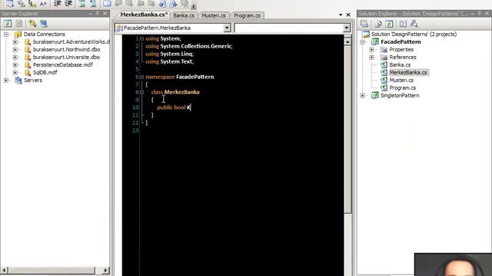Click the Complete Word toolbar icon
This screenshot has height=276, width=492.
pos(43,3)
